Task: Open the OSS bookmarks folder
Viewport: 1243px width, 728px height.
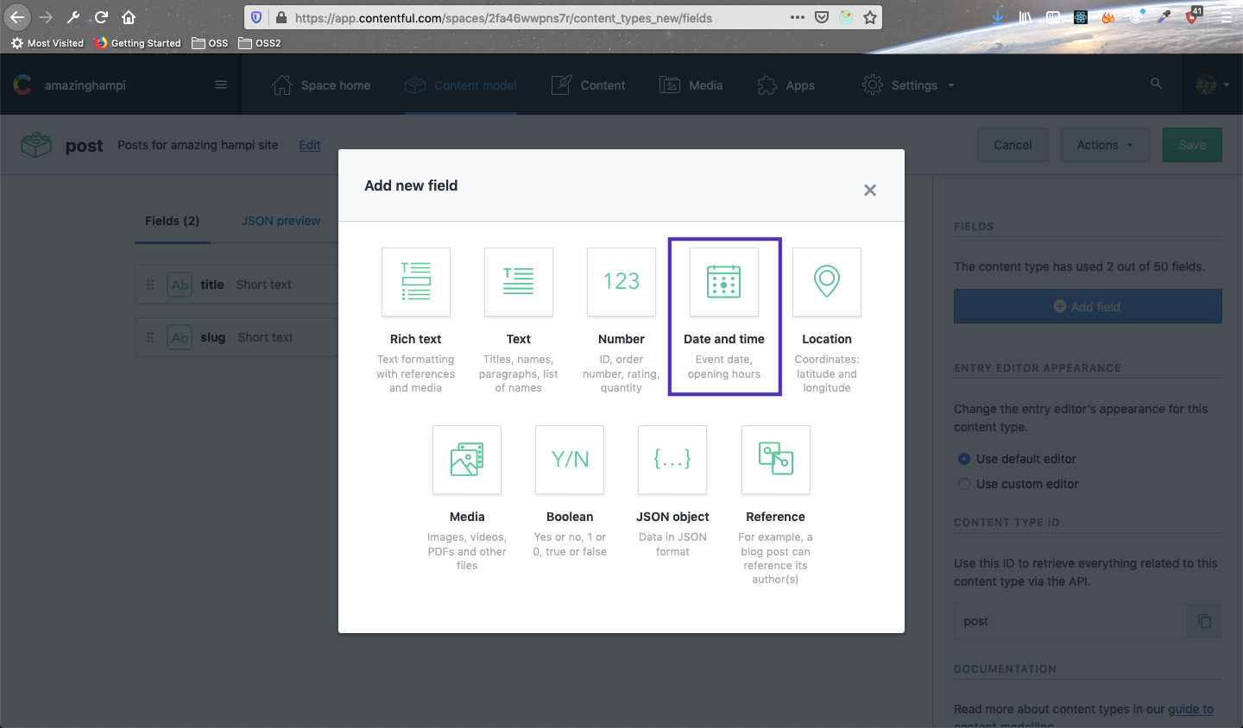Action: click(211, 43)
